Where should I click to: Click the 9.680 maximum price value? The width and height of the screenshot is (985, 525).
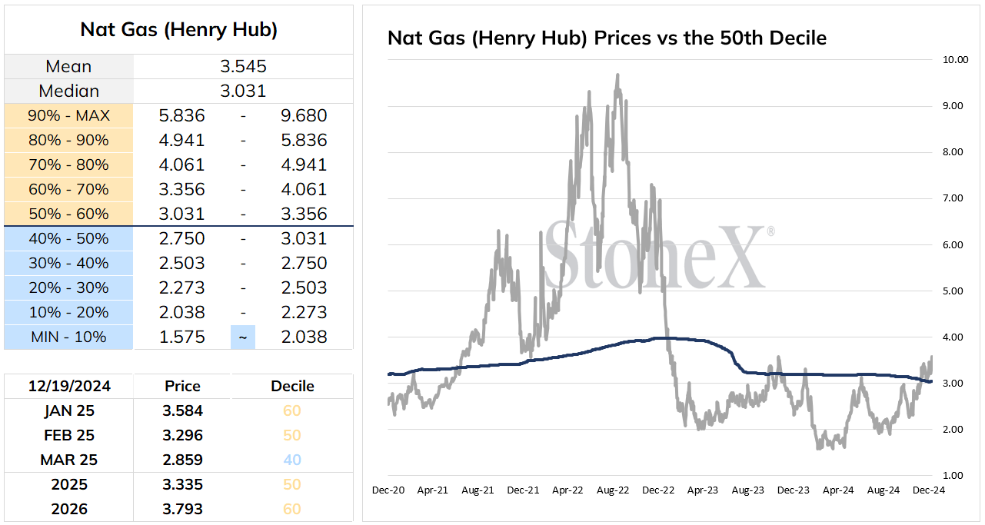pyautogui.click(x=304, y=115)
